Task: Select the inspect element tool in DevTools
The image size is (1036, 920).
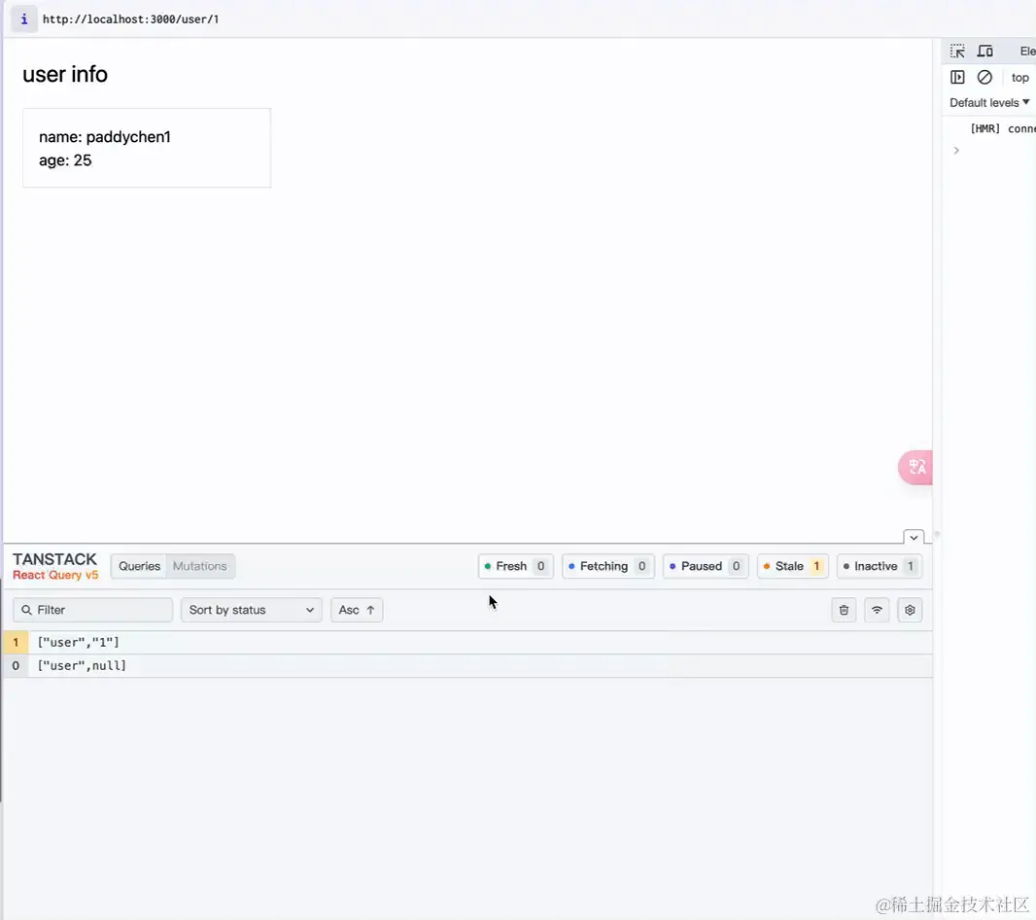Action: coord(957,51)
